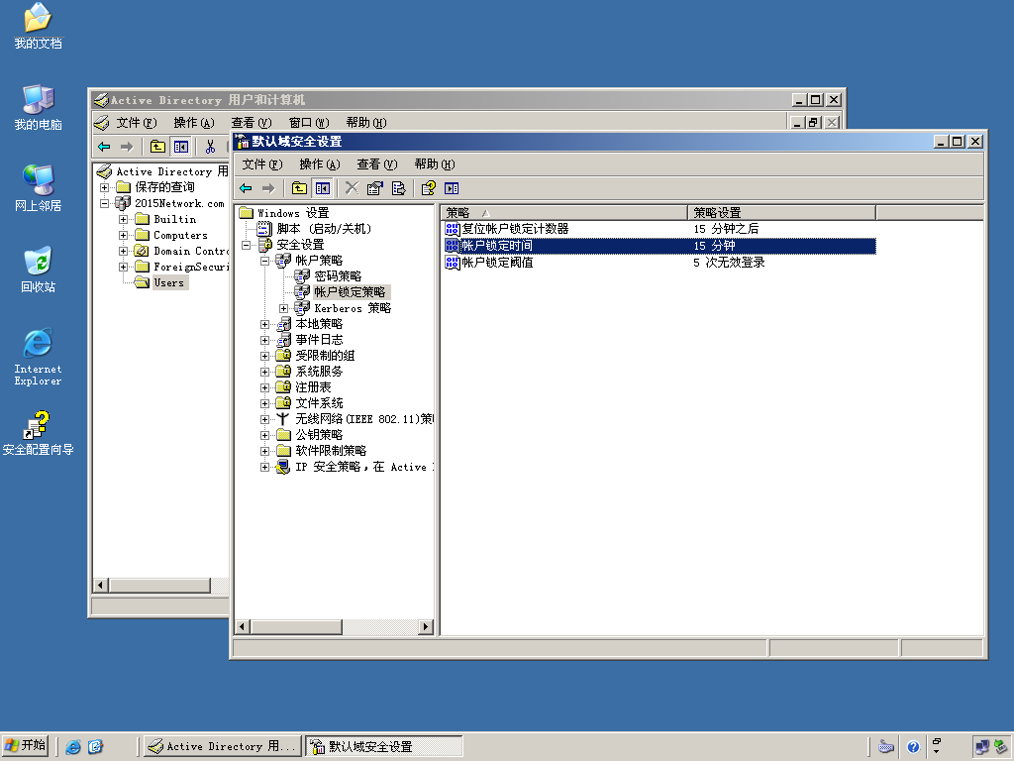Open 回收站 desktop icon

tap(38, 270)
